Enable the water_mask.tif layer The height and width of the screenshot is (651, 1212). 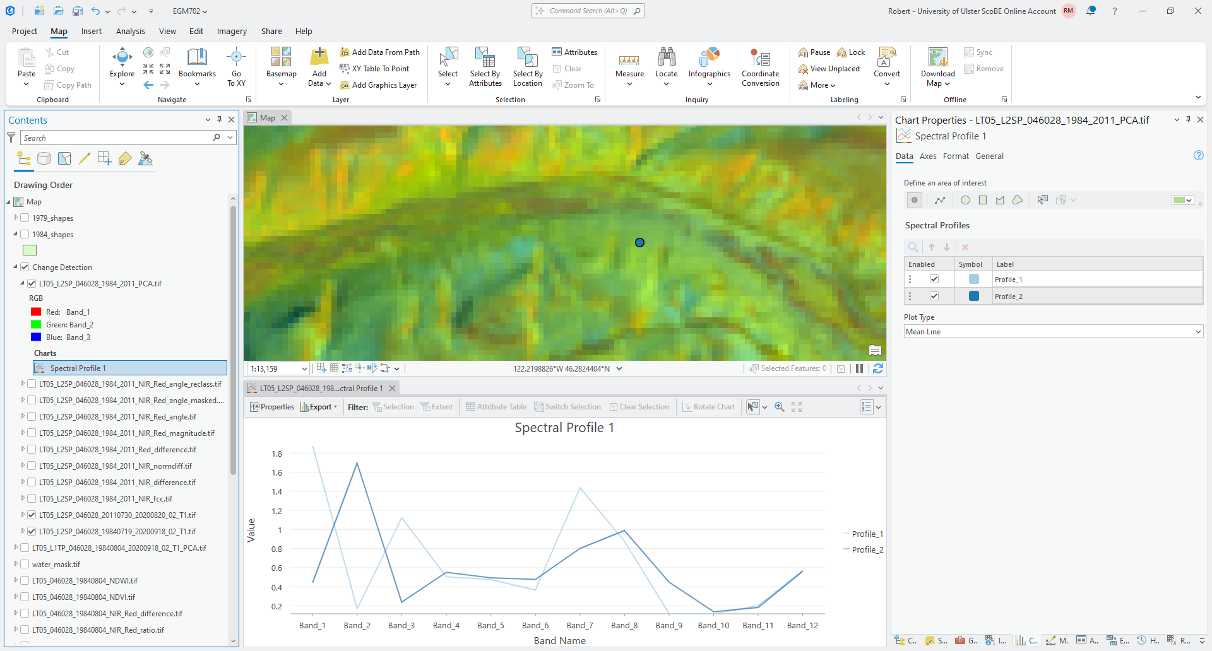tap(25, 564)
